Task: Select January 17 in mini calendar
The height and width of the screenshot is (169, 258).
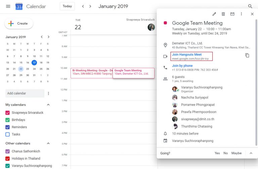Action: point(34,63)
